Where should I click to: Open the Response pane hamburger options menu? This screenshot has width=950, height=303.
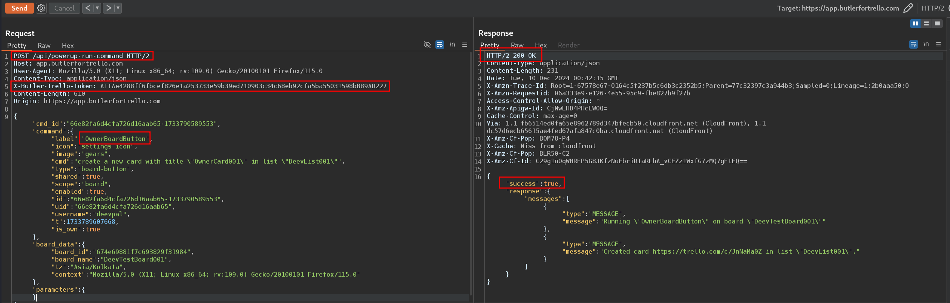[x=939, y=44]
